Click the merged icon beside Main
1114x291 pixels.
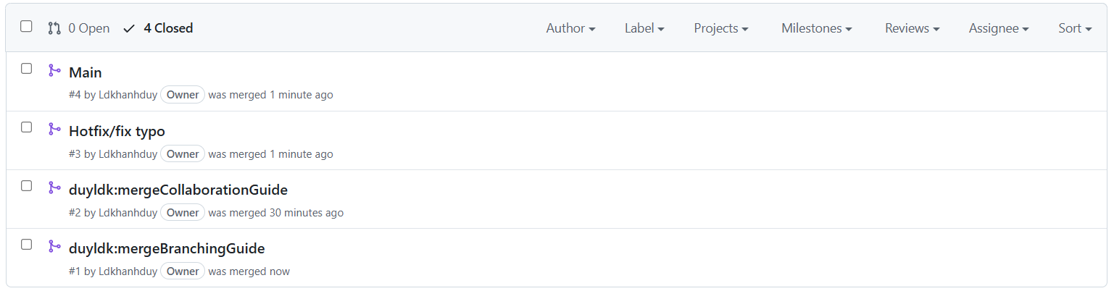tap(54, 70)
